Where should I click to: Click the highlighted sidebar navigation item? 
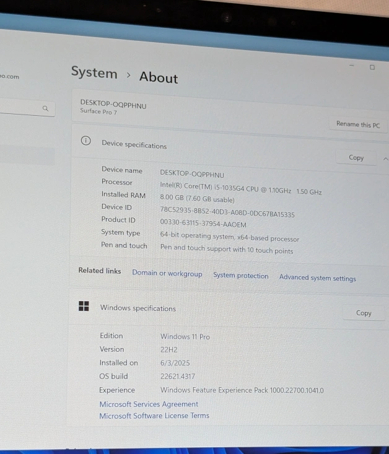click(27, 156)
